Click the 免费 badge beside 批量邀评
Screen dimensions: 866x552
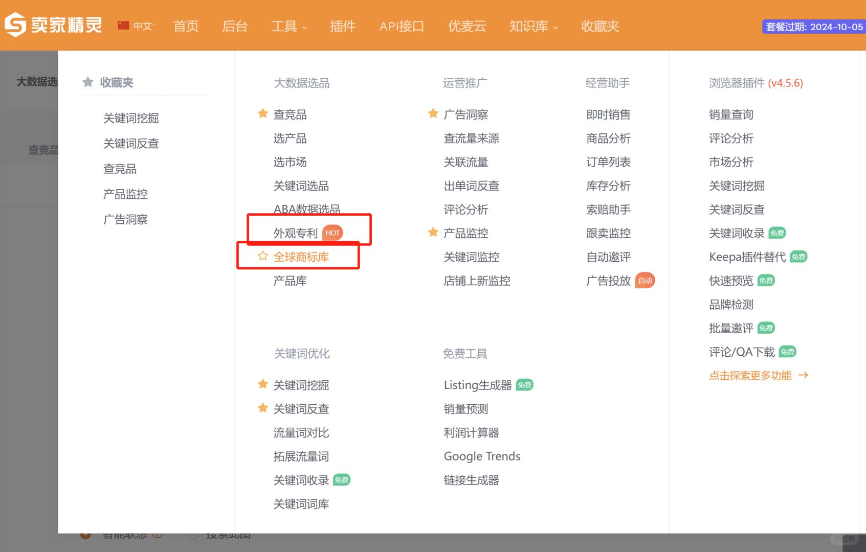tap(766, 328)
